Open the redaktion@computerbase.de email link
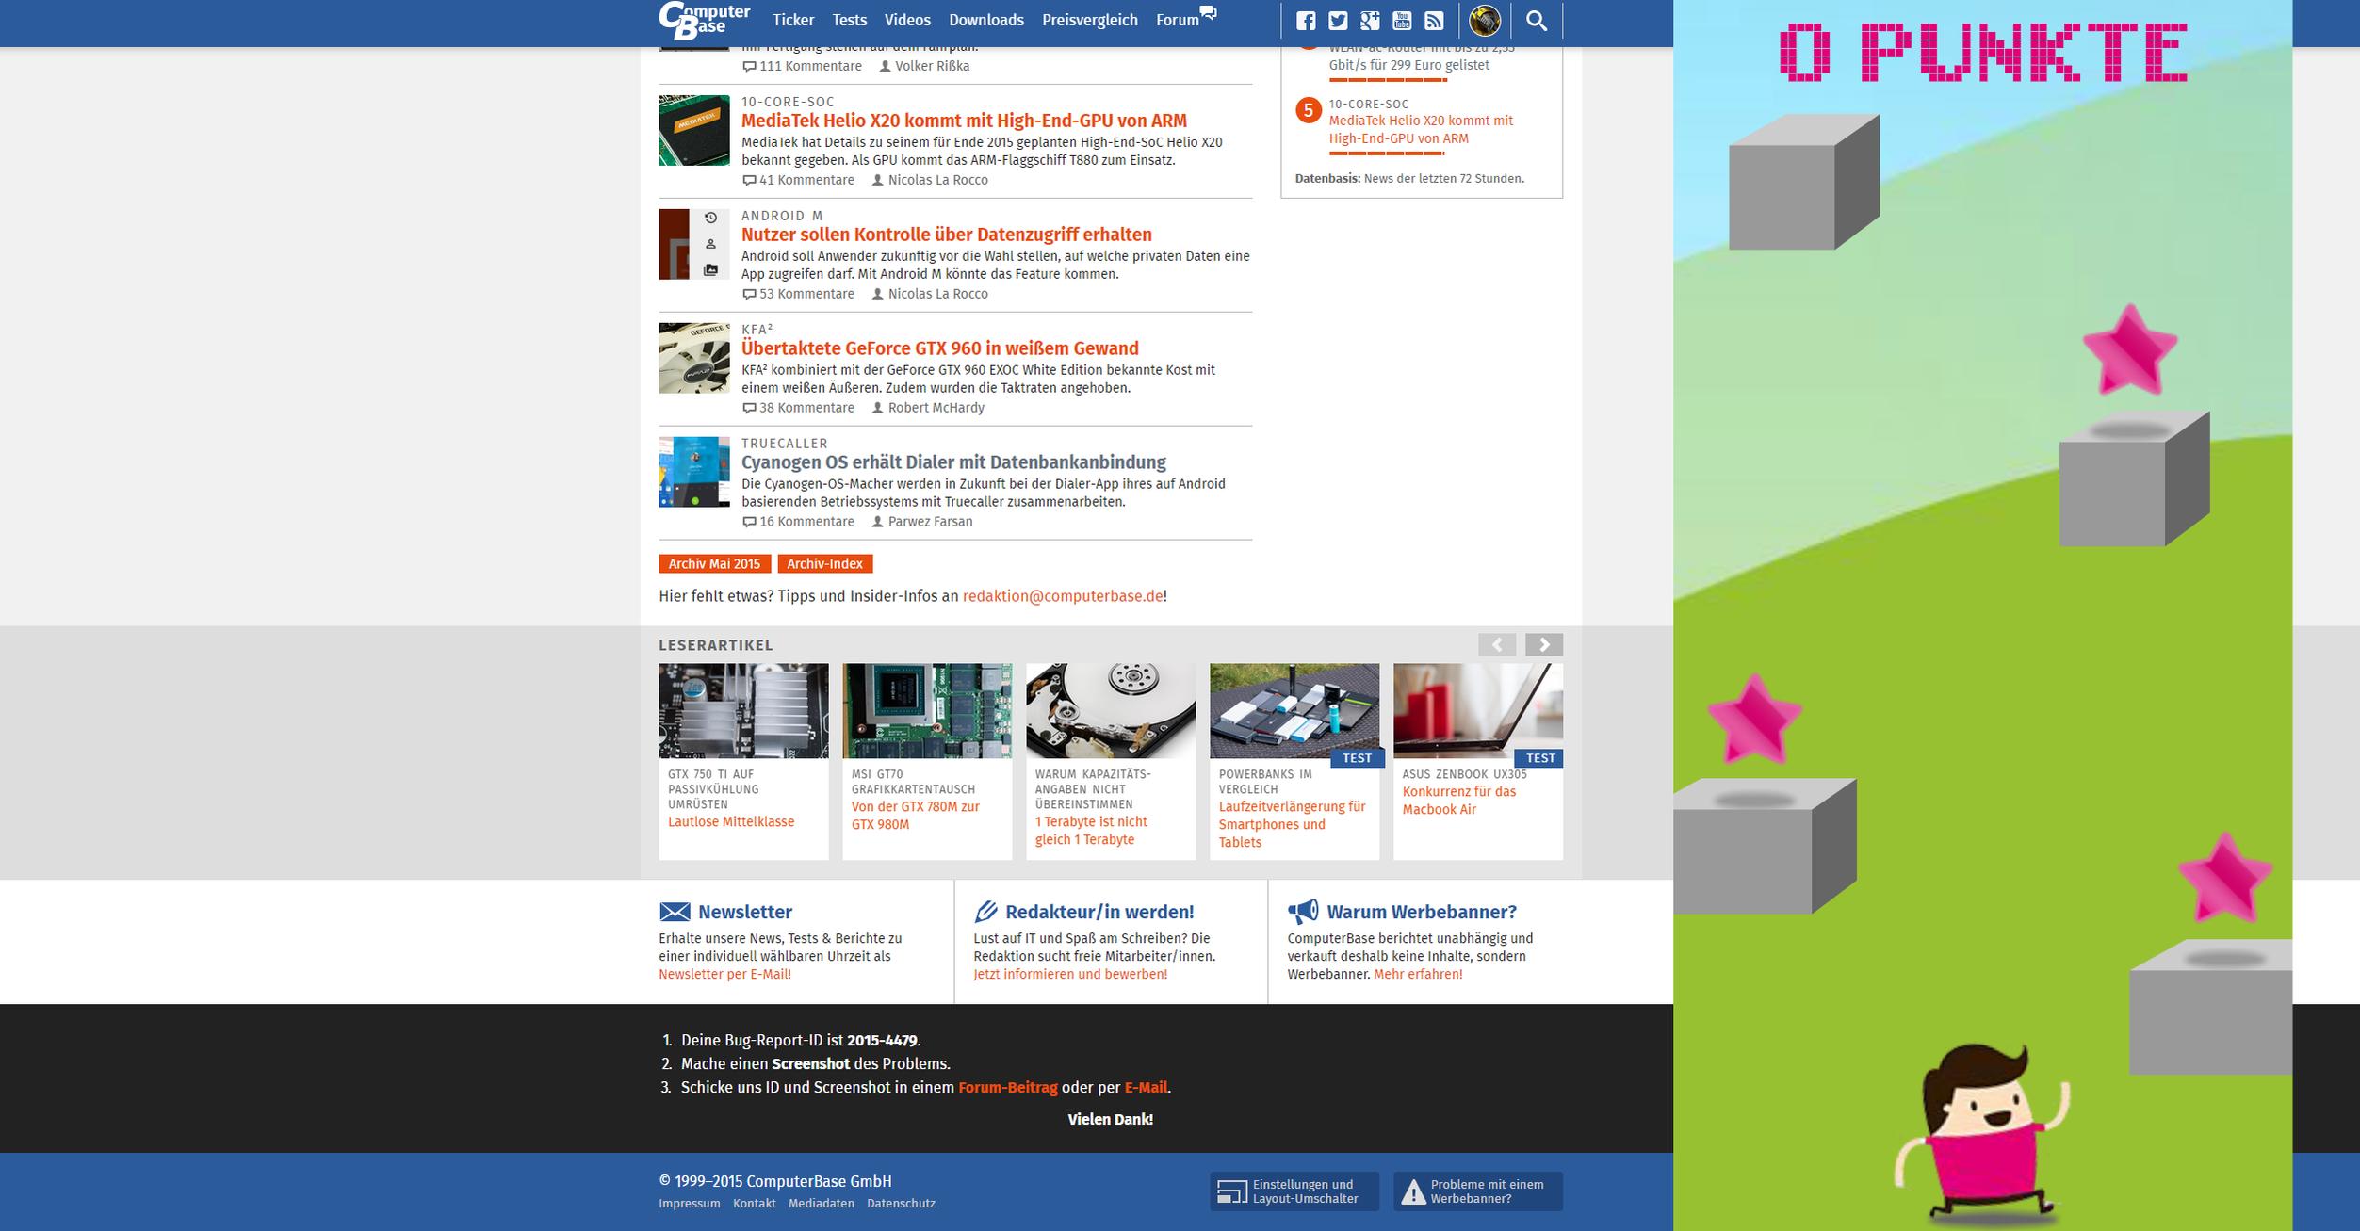 pyautogui.click(x=1062, y=596)
